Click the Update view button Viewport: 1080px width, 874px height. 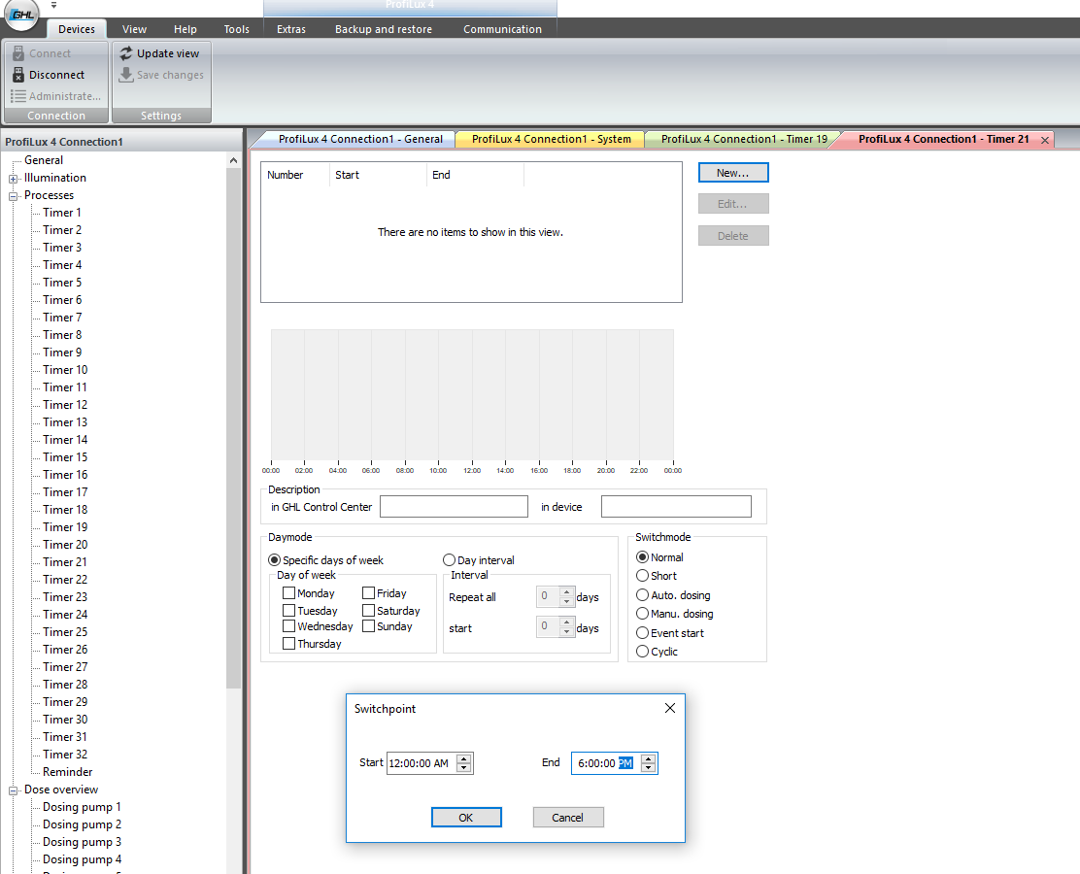pos(160,53)
